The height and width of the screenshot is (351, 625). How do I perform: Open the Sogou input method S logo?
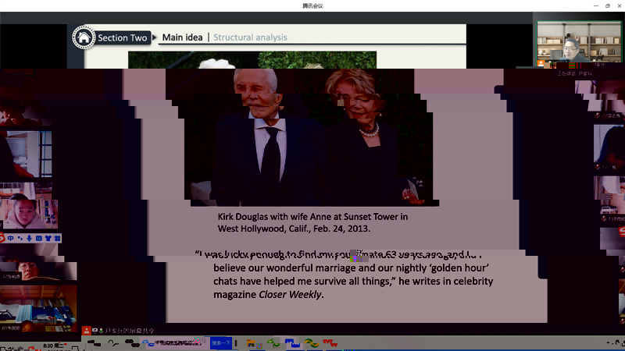pos(2,238)
